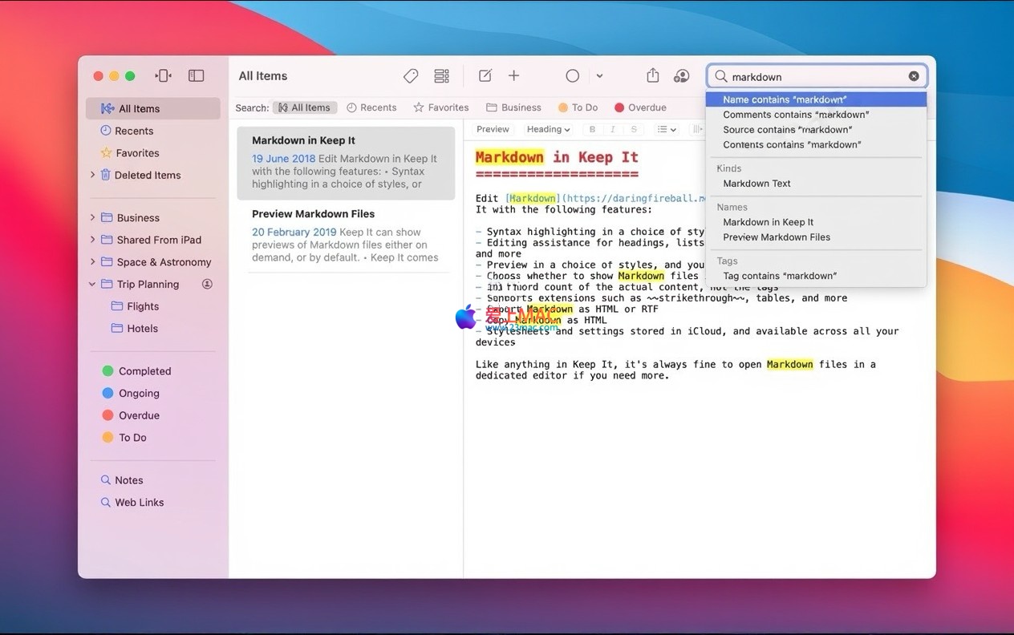The width and height of the screenshot is (1014, 635).
Task: Choose Markdown Text kind suggestion
Action: (x=756, y=183)
